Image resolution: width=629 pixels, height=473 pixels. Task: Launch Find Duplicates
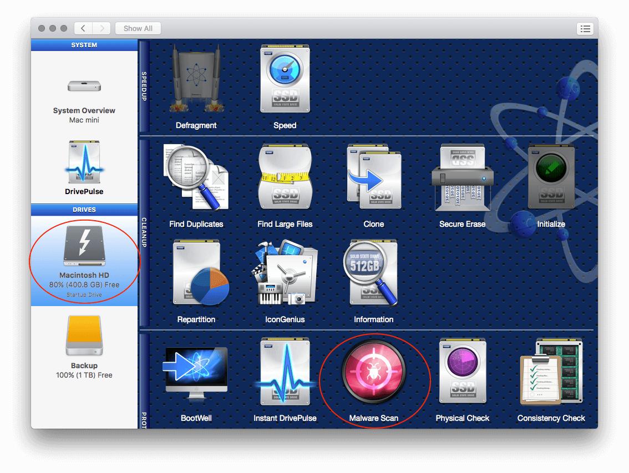click(196, 177)
